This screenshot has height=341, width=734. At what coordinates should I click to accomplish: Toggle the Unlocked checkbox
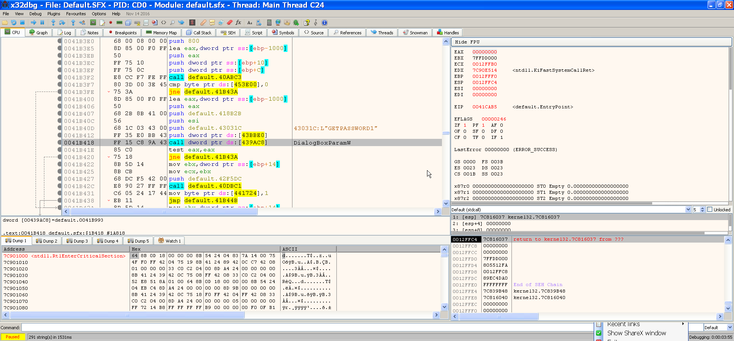710,209
